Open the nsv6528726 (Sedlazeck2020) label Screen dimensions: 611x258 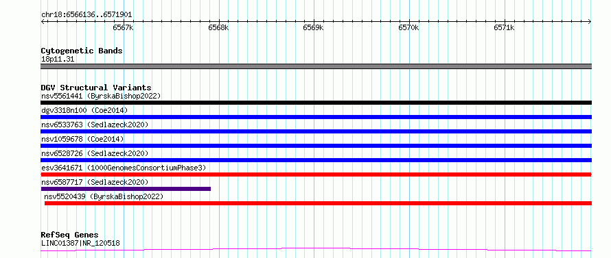(x=95, y=153)
